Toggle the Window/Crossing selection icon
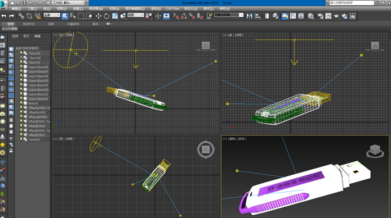The width and height of the screenshot is (391, 218). pos(89,16)
